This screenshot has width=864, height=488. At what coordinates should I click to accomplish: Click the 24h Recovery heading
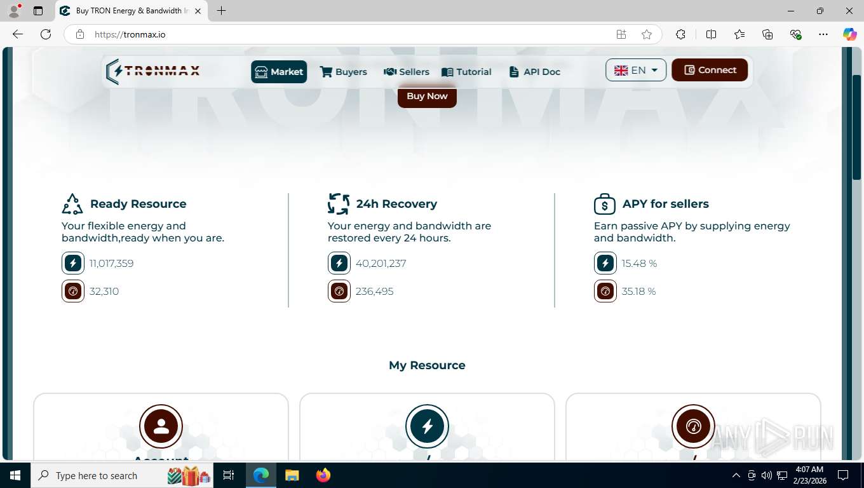pos(396,204)
